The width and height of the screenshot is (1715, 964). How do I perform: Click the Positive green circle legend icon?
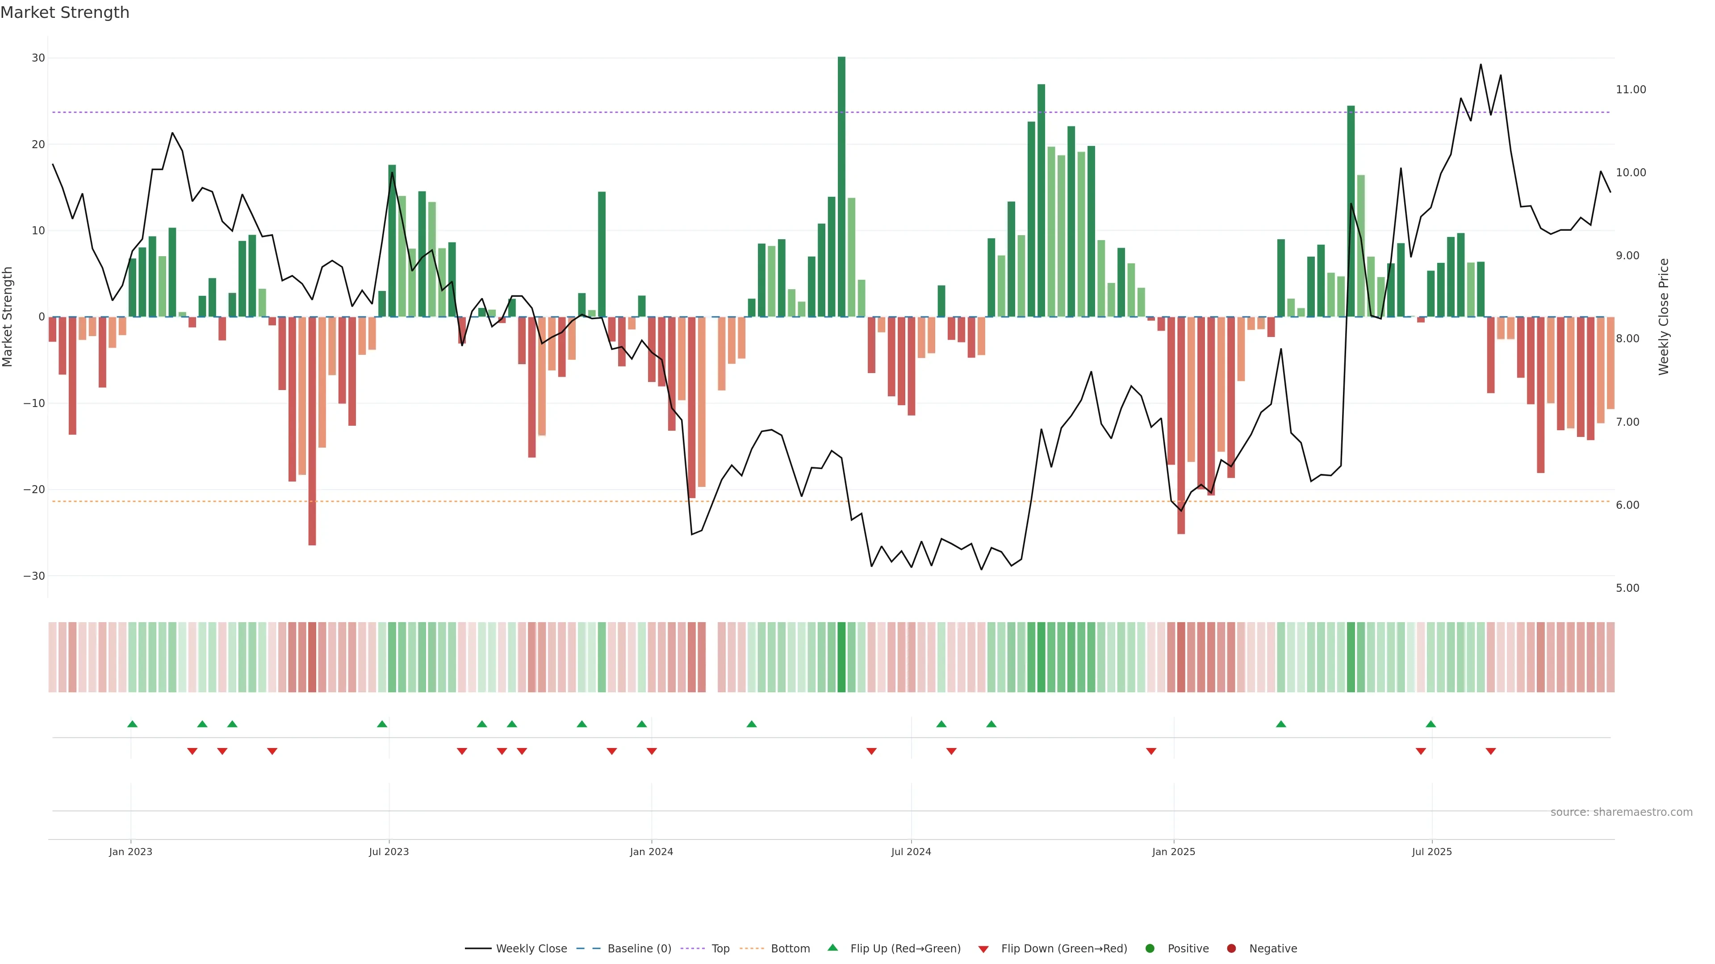pyautogui.click(x=1150, y=949)
